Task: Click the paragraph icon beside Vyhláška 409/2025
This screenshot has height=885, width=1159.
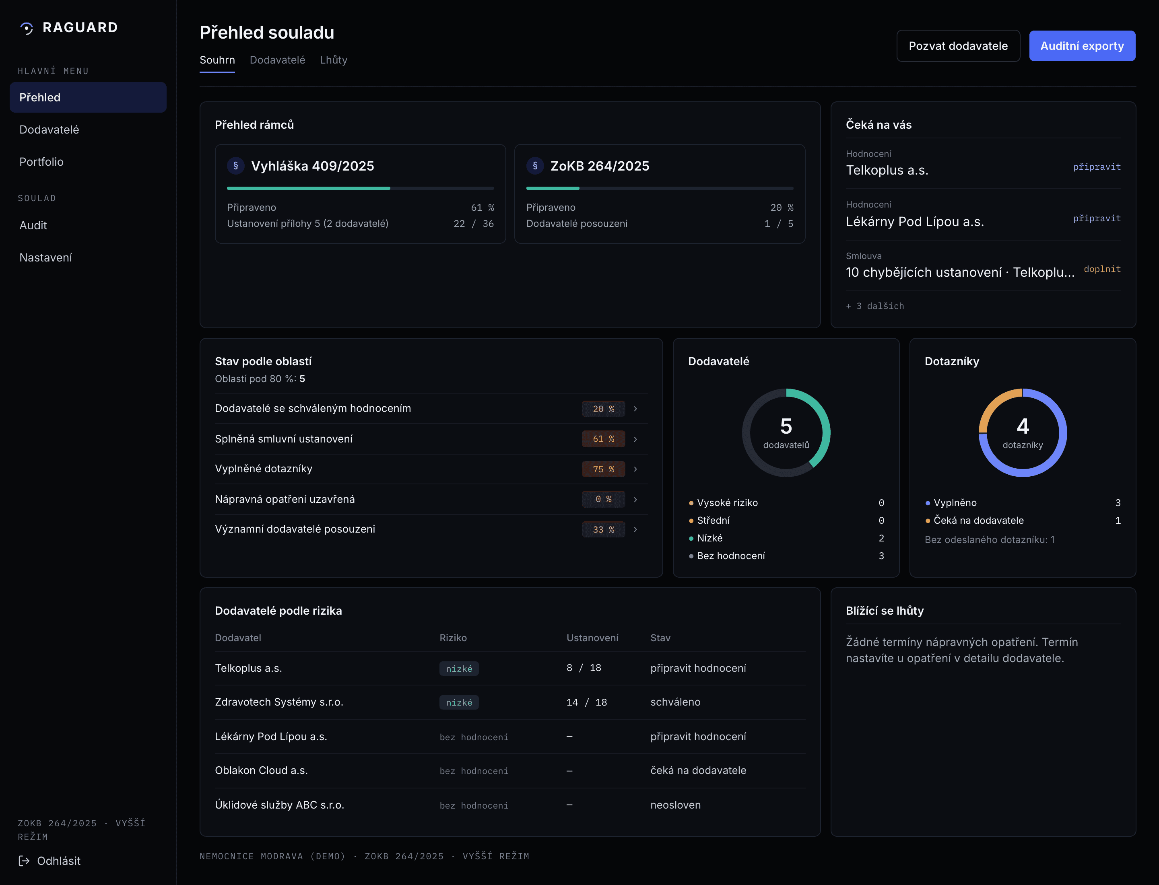Action: point(235,166)
